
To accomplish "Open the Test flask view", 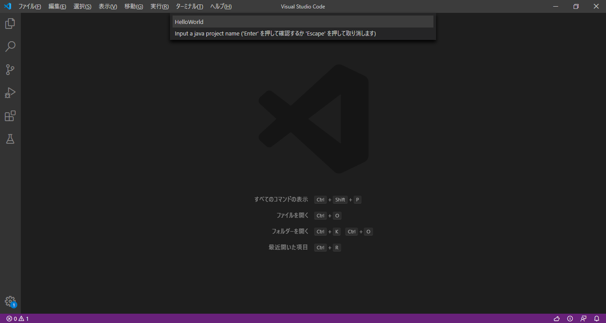I will [x=10, y=139].
